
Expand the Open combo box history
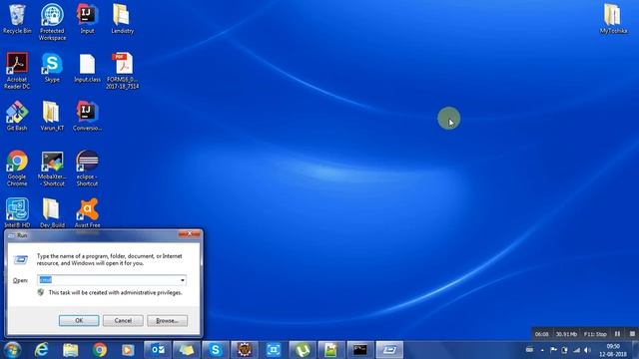click(x=182, y=280)
